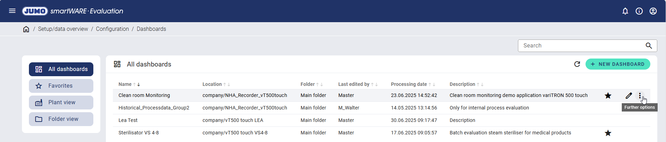Unfavorite Clean room Monitoring via star
Image resolution: width=666 pixels, height=142 pixels.
(x=608, y=96)
